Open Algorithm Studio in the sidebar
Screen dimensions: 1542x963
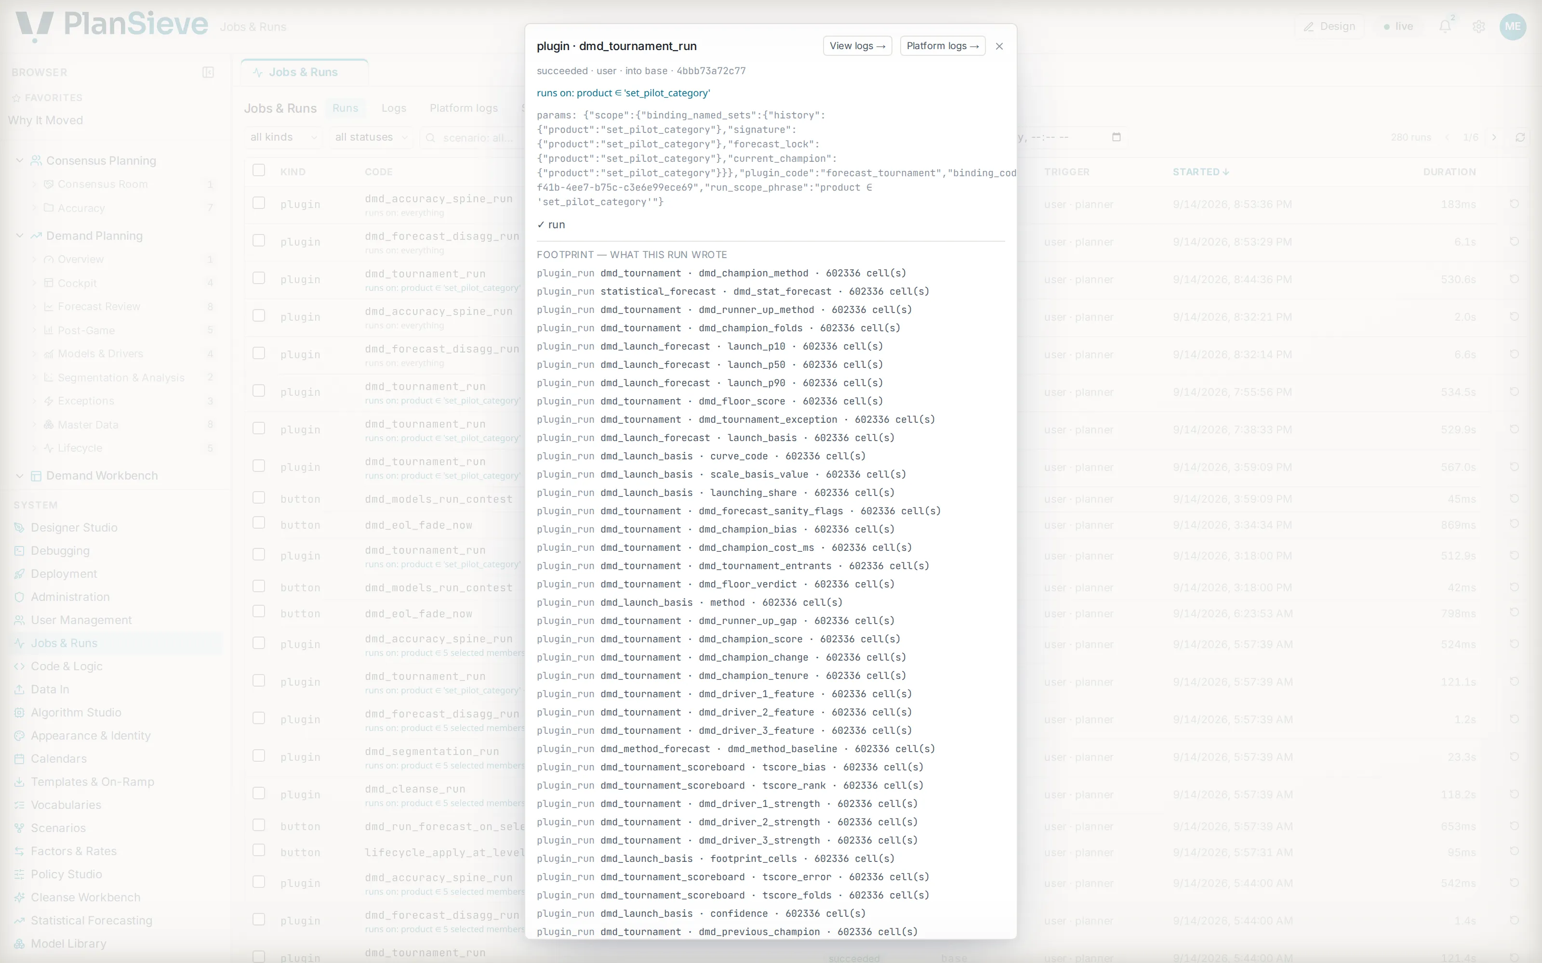(x=76, y=713)
